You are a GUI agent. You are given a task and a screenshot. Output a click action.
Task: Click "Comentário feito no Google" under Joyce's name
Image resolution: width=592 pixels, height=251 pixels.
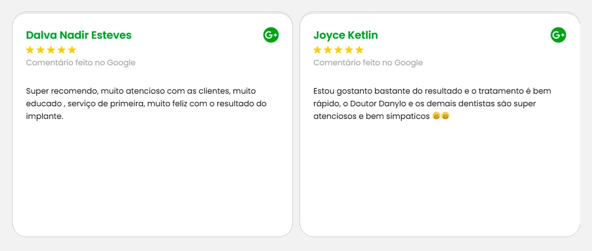[368, 63]
